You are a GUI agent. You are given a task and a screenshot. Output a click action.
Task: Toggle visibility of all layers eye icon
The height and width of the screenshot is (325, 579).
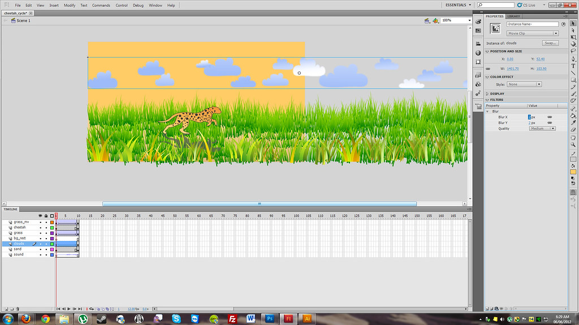(x=40, y=216)
